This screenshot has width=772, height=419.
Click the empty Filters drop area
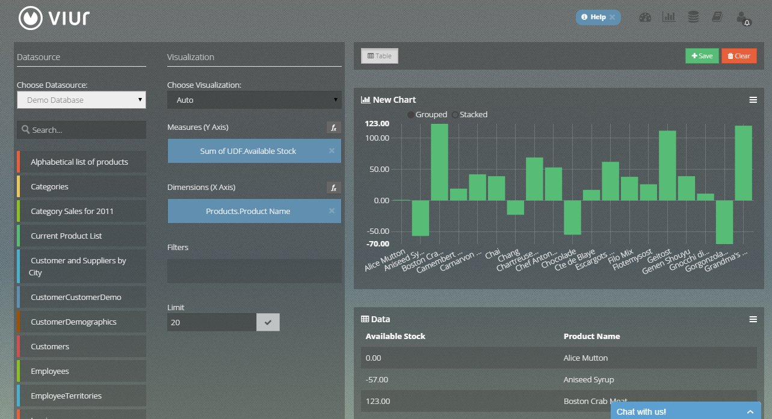click(254, 271)
